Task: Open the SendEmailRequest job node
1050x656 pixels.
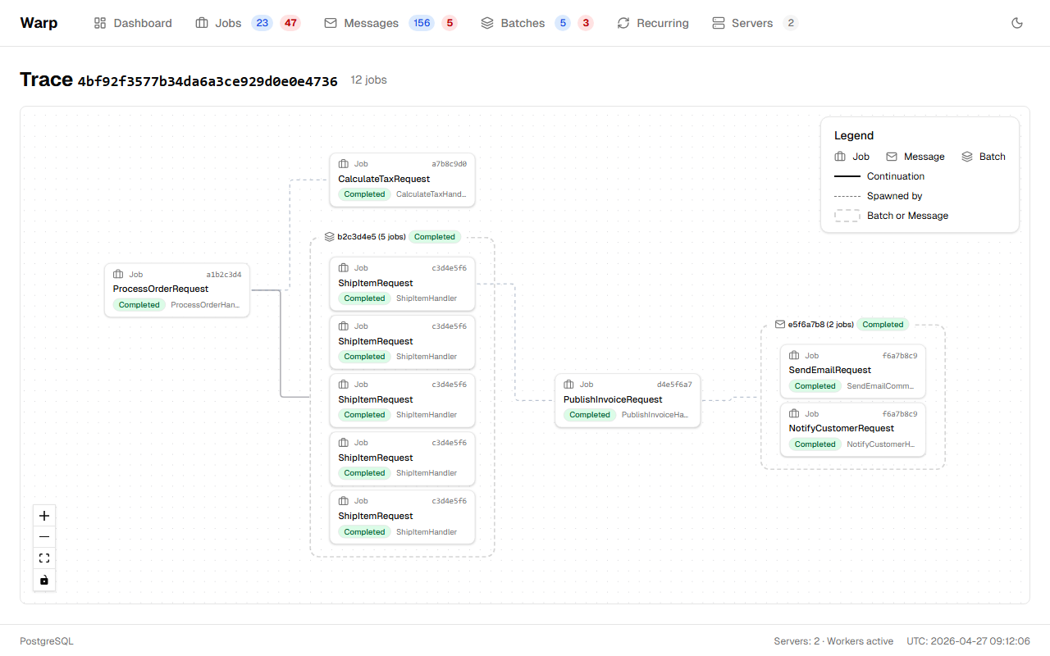Action: (852, 371)
